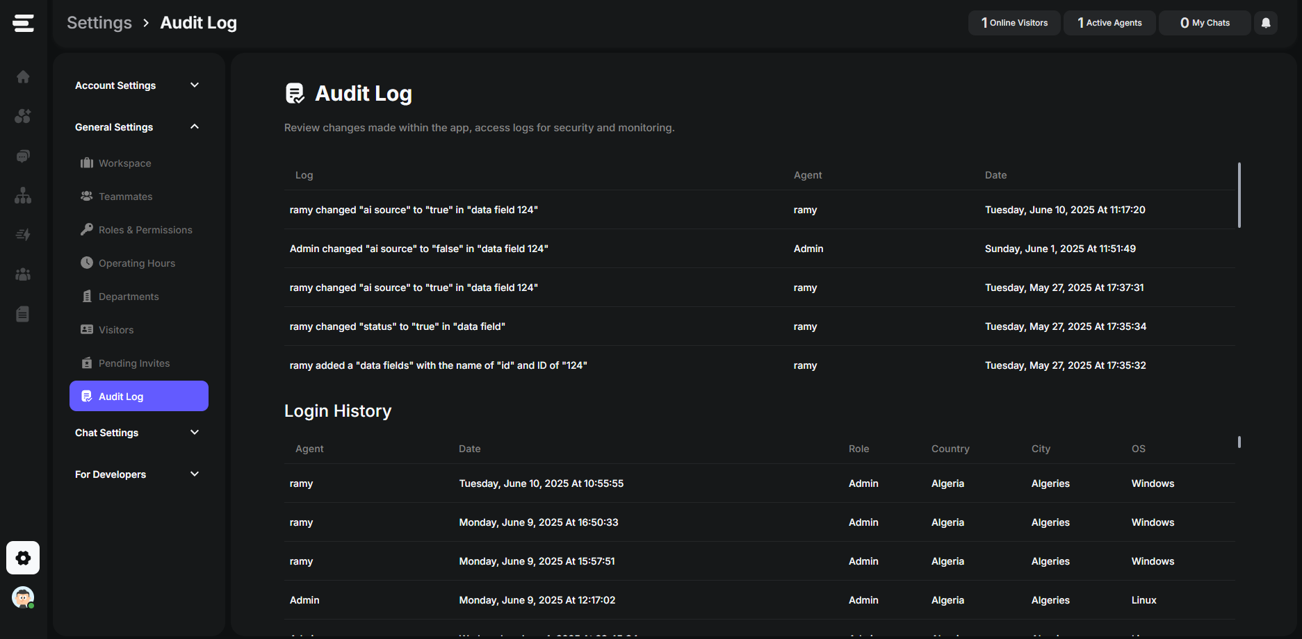Image resolution: width=1302 pixels, height=639 pixels.
Task: Click Login History Date column header
Action: [470, 449]
